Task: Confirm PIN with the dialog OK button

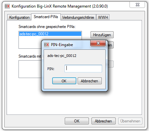Action: (64, 81)
